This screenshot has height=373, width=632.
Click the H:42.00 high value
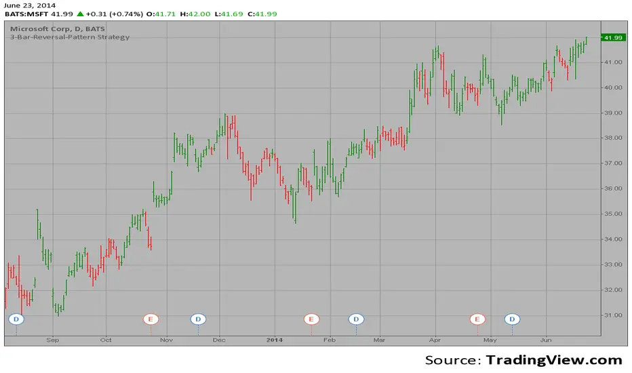[x=195, y=14]
